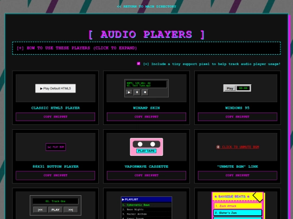Click the speaker icon beside unmute BGM
This screenshot has width=293, height=219.
point(218,147)
